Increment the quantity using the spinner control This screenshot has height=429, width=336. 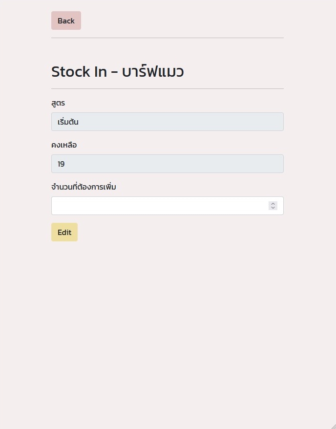[x=273, y=203]
